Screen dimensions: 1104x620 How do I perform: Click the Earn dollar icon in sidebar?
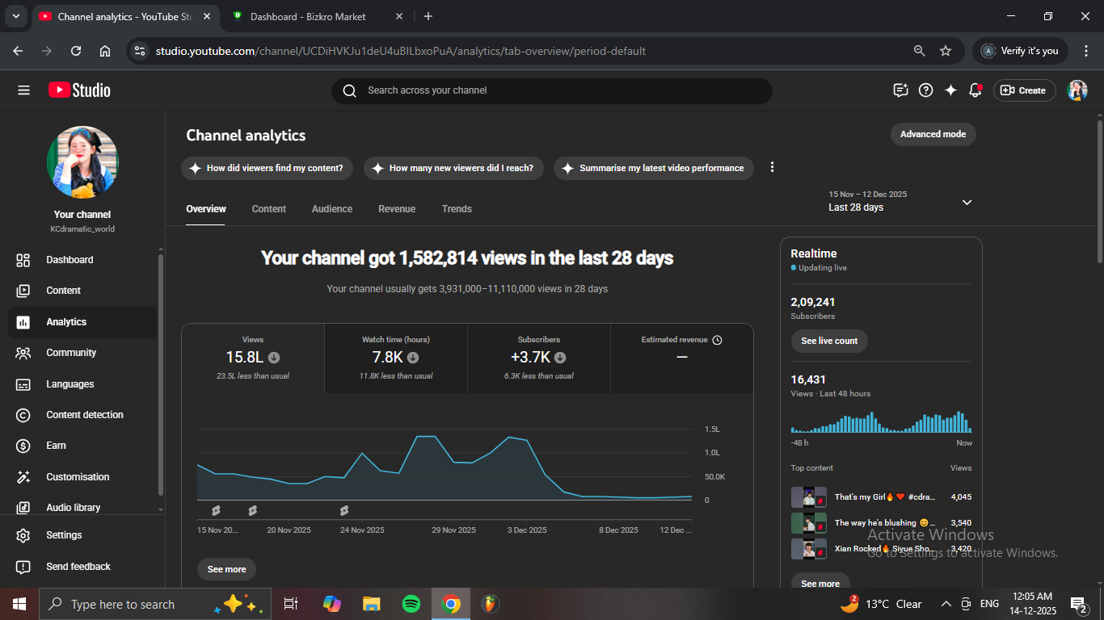point(23,446)
